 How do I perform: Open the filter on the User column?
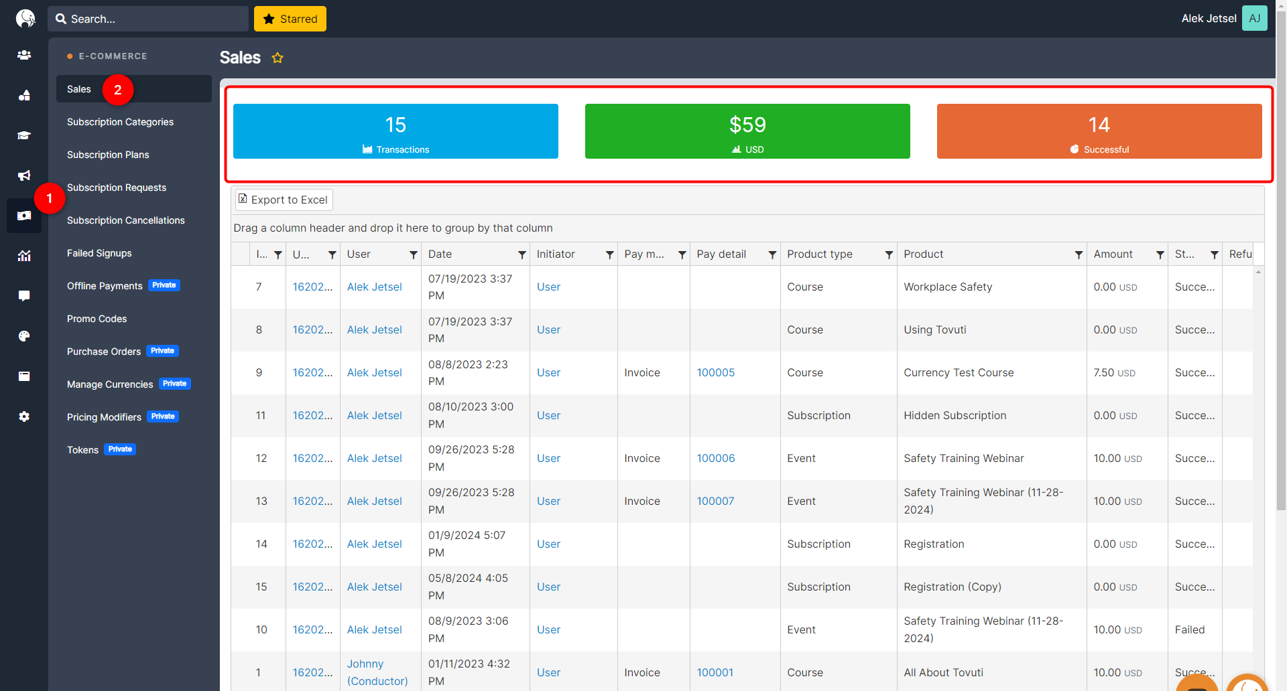coord(414,254)
